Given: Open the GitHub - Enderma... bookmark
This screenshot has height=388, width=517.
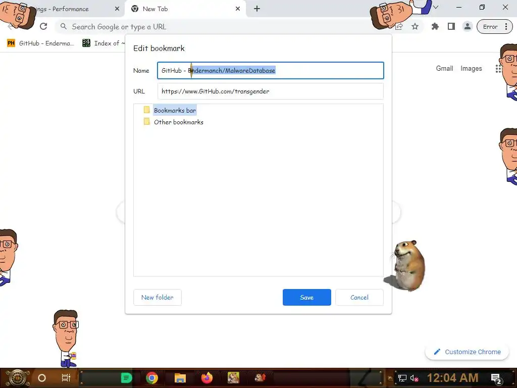Looking at the screenshot, I should [40, 43].
